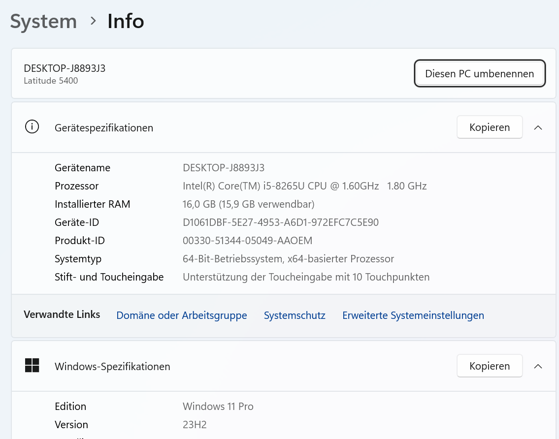The width and height of the screenshot is (559, 439).
Task: Click the Version label
Action: tap(71, 425)
